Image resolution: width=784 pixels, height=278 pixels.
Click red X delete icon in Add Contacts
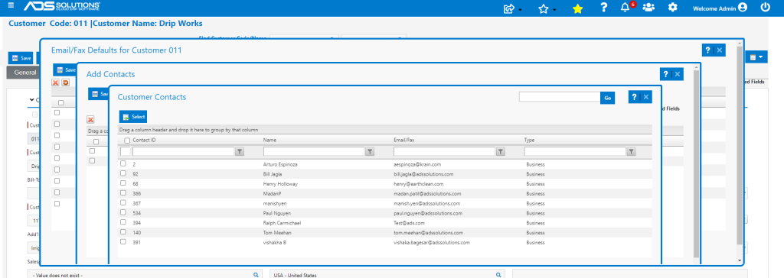[x=90, y=120]
